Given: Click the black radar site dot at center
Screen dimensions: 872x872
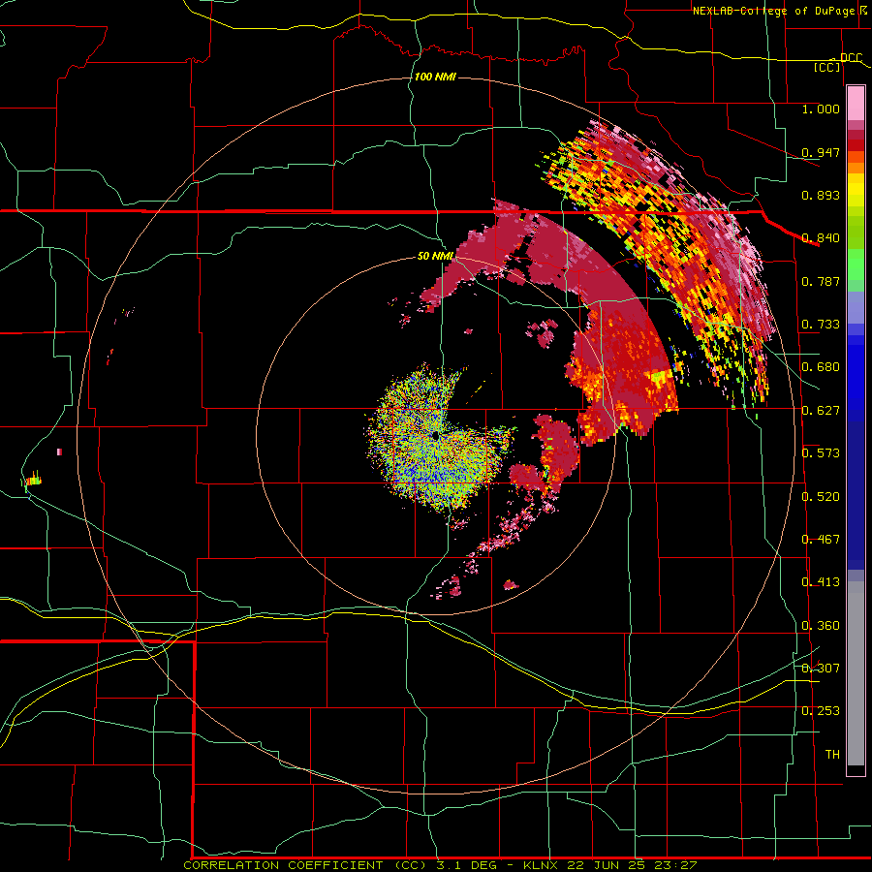Looking at the screenshot, I should 435,435.
